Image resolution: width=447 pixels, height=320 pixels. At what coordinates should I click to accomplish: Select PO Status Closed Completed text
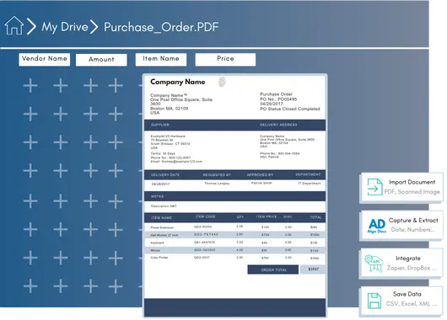[x=289, y=109]
